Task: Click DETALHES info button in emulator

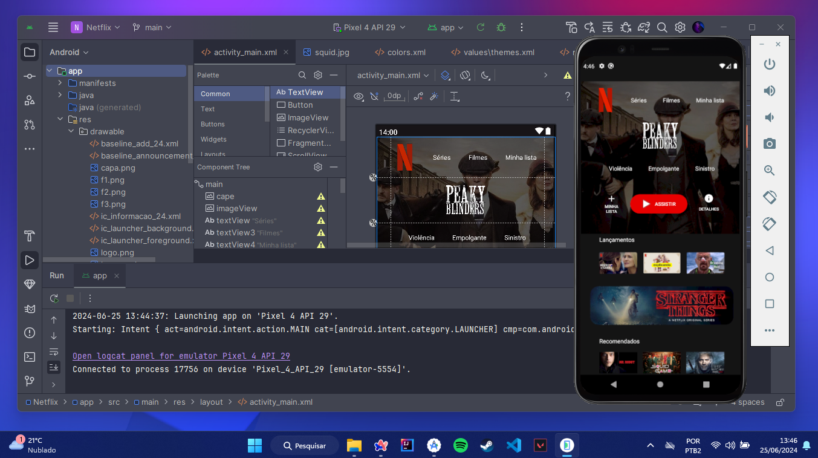Action: pos(709,203)
